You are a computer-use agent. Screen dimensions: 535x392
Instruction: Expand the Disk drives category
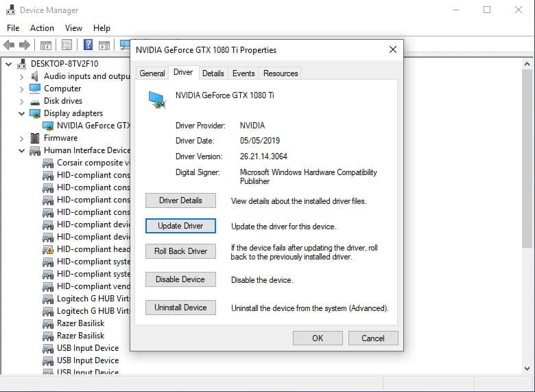pyautogui.click(x=21, y=102)
